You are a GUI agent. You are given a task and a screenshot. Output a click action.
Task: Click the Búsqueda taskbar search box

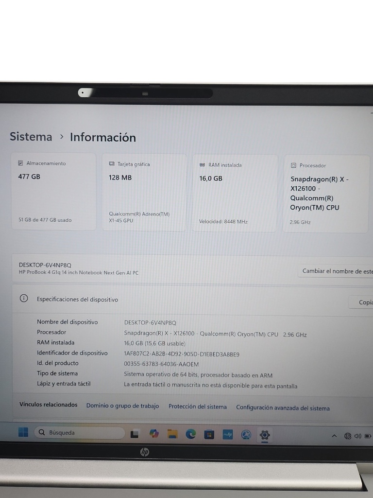[x=80, y=432]
